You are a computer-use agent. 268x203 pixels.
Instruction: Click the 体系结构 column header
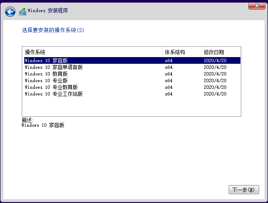coord(182,52)
